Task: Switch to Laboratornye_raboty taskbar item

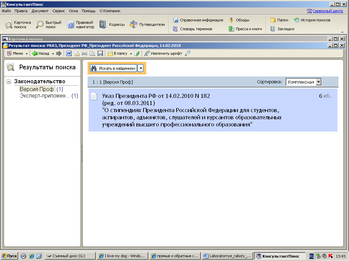Action: [227, 256]
